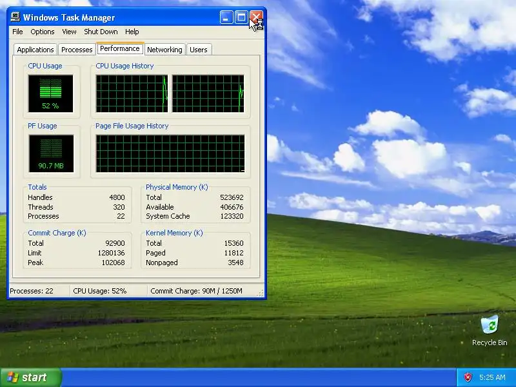Click the first CPU Usage History graph

(132, 94)
